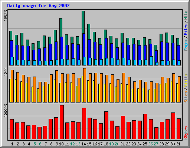The width and height of the screenshot is (190, 148).
Task: Select day label 21 on the x-axis
Action: pos(122,144)
